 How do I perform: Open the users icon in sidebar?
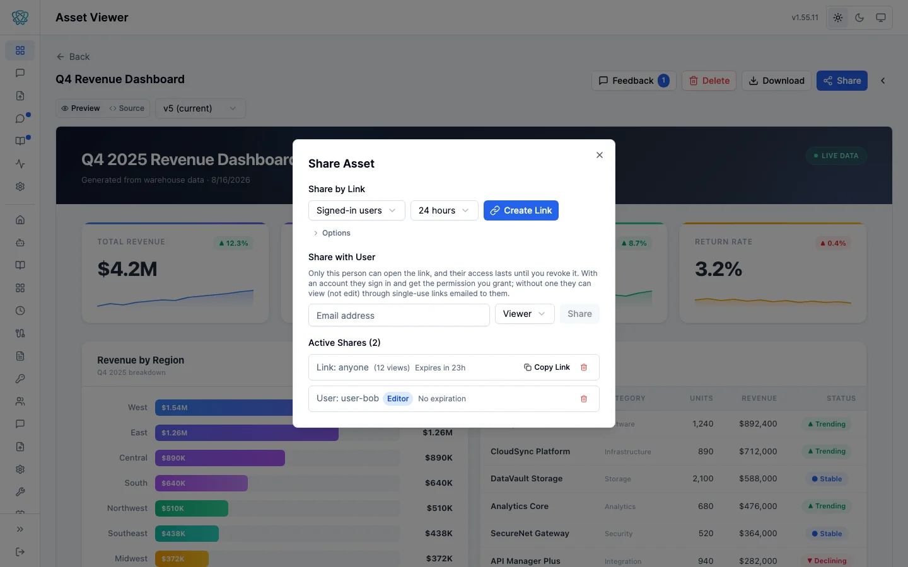pos(20,401)
